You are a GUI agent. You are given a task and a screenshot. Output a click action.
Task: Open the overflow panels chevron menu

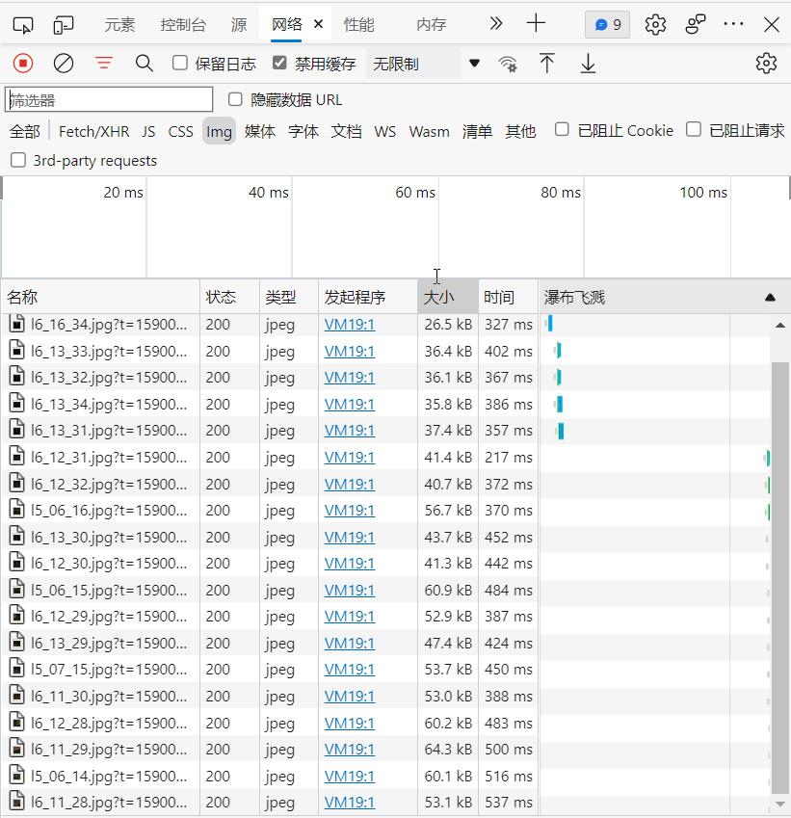click(494, 25)
